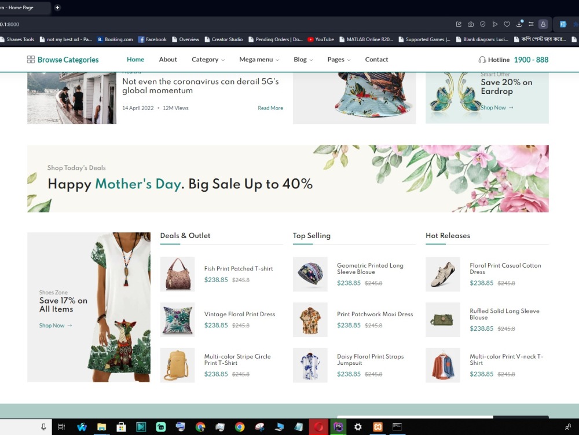579x435 pixels.
Task: Click the handbag product thumbnail
Action: click(x=177, y=274)
